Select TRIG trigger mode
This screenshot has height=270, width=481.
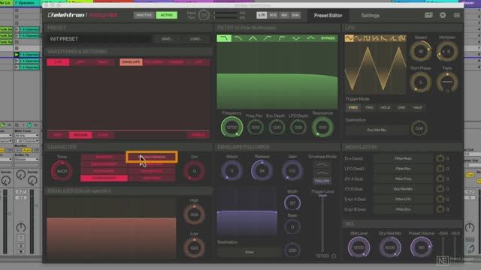369,108
